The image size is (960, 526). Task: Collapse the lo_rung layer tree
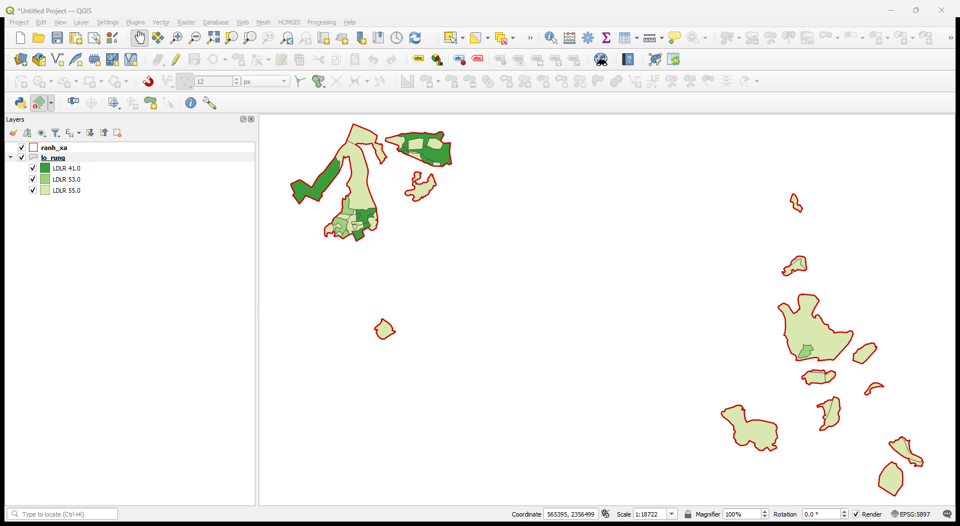tap(11, 157)
